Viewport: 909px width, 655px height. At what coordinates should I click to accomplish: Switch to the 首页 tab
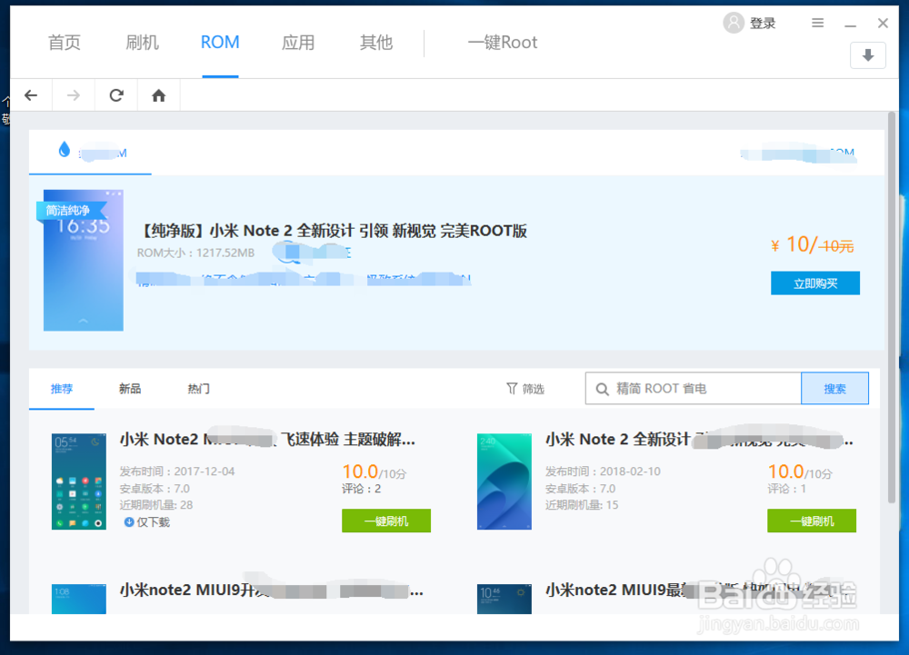coord(65,43)
